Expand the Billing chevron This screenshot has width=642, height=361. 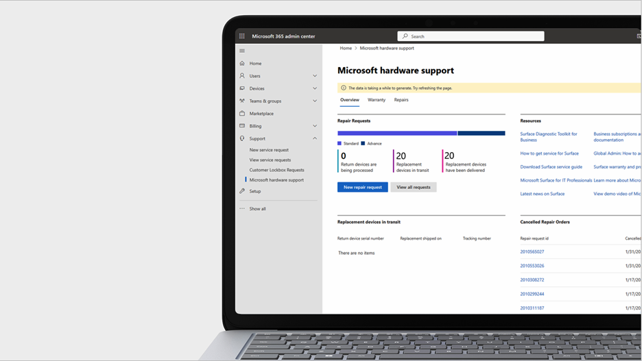click(315, 126)
